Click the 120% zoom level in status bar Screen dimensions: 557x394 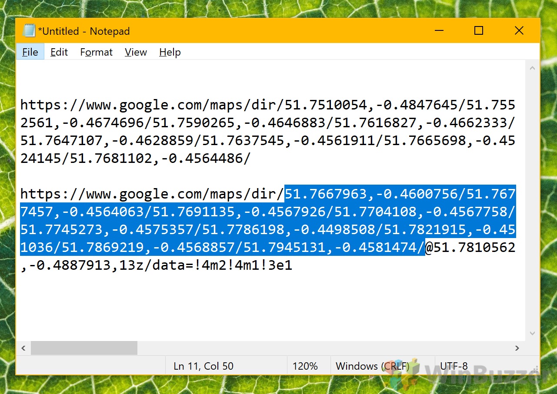click(305, 366)
